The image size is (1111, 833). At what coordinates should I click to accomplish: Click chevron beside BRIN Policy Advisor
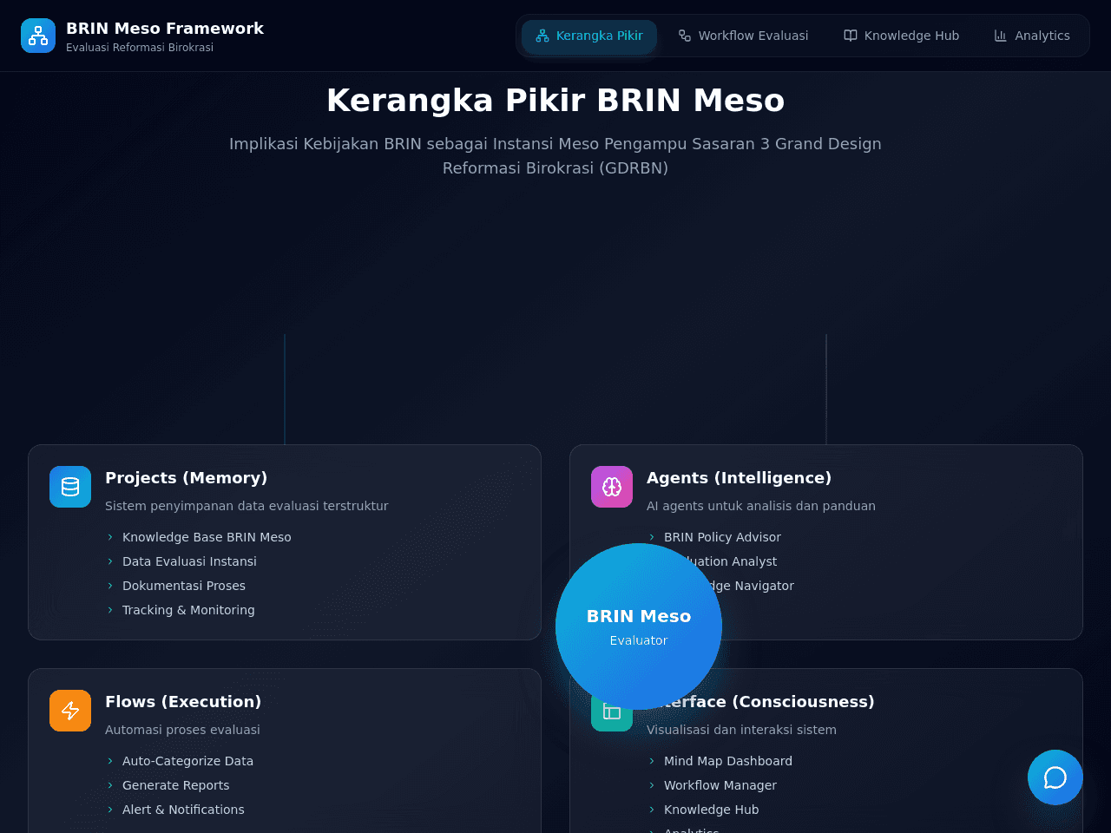tap(652, 537)
